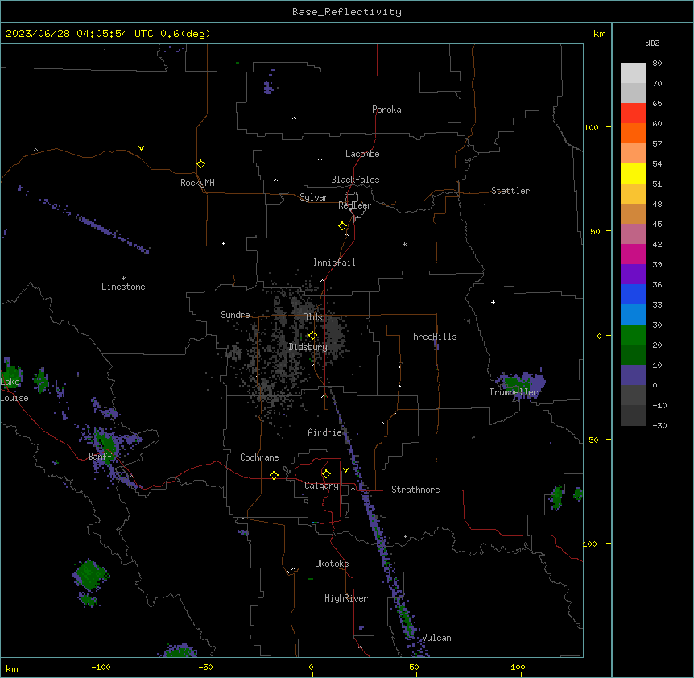Click the Strathmore label

(415, 490)
